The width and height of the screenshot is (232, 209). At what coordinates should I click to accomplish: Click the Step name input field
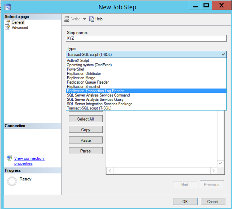[x=146, y=38]
